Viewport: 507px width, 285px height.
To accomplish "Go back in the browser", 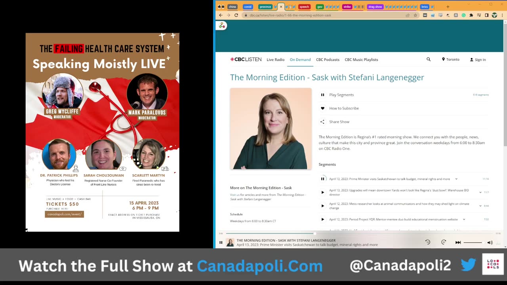I will [x=221, y=15].
